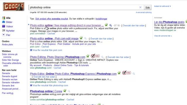Star the Pixlr 'free image editing' result
The height and width of the screenshot is (105, 187).
[x=106, y=25]
